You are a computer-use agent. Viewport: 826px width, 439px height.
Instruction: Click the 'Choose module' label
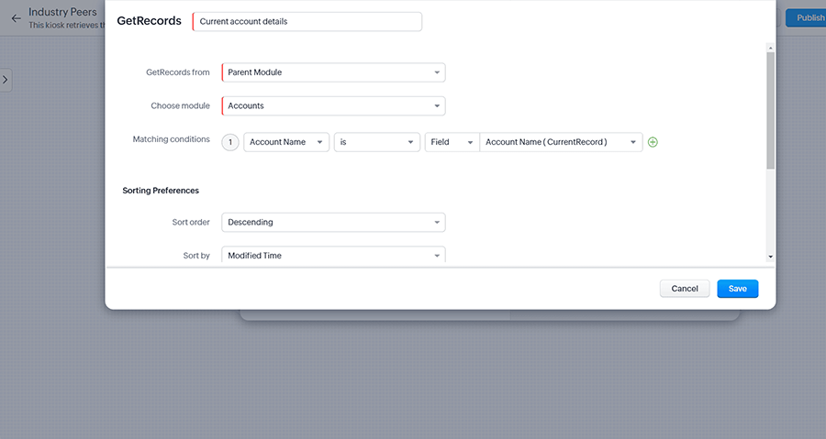point(180,105)
